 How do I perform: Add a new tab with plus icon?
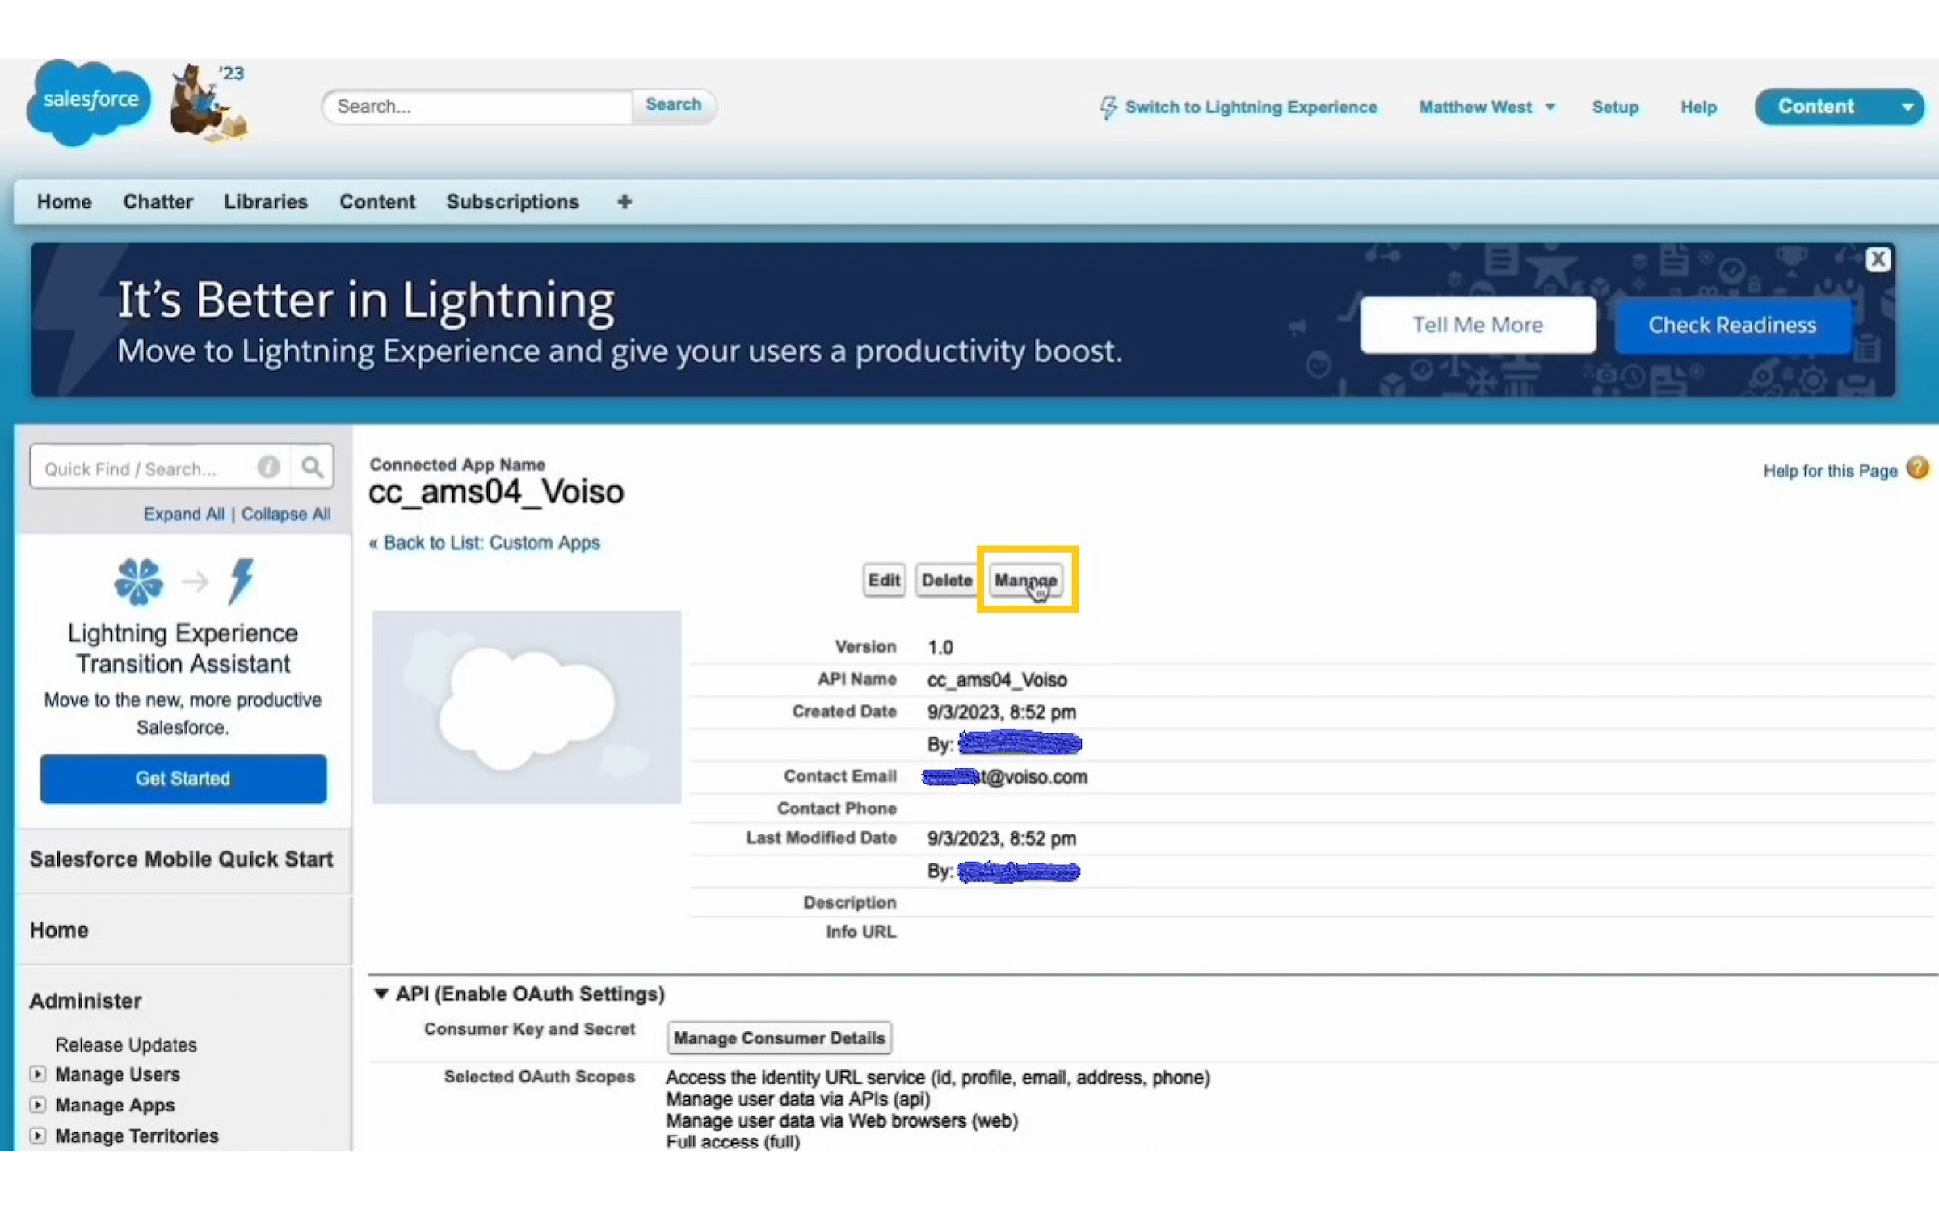click(624, 201)
